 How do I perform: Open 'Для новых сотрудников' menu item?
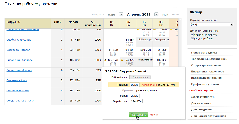tap(208, 116)
